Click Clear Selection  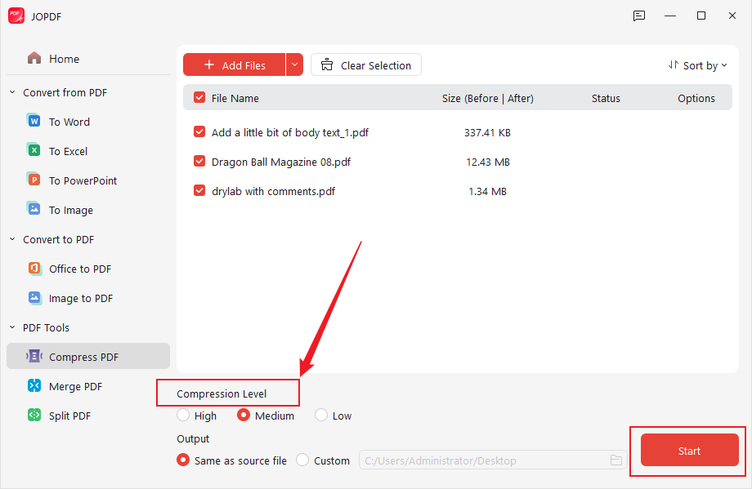point(365,64)
